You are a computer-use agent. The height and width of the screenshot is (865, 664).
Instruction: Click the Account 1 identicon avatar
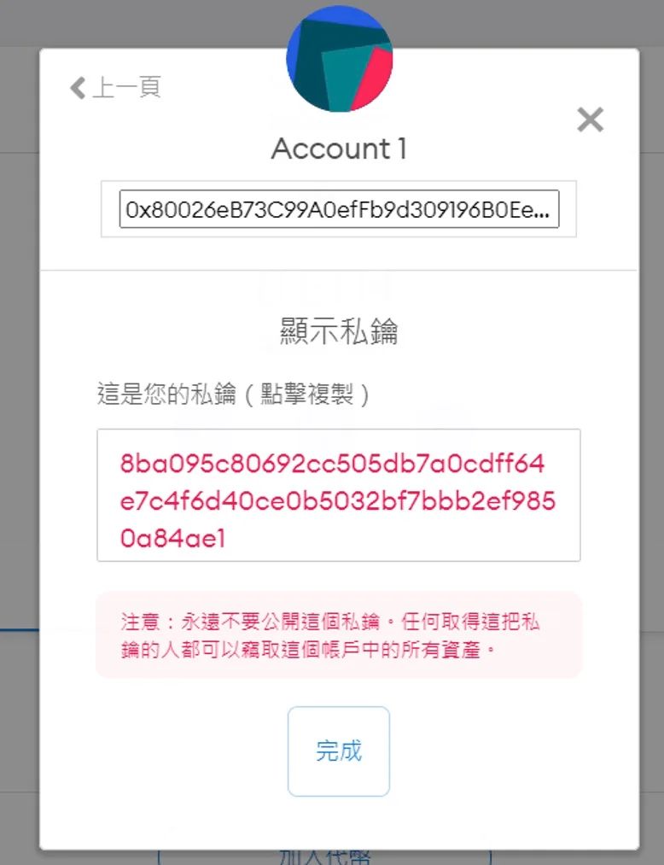[339, 58]
